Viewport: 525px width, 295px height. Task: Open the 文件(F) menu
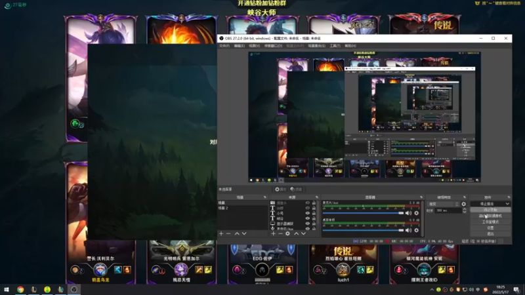(x=224, y=46)
